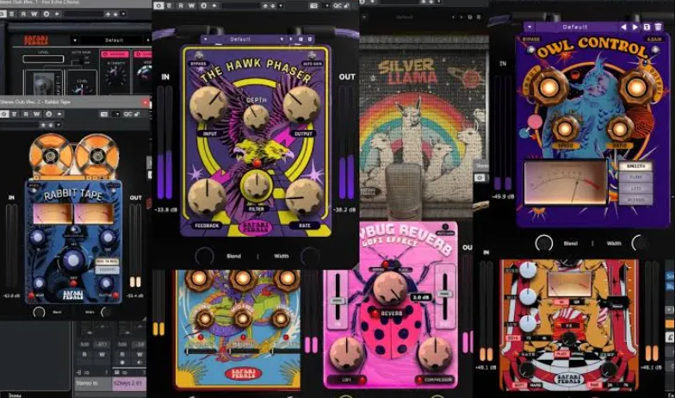Select previous preset arrow in Hawk Phaser preset bar
Image resolution: width=675 pixels, height=398 pixels.
(282, 40)
